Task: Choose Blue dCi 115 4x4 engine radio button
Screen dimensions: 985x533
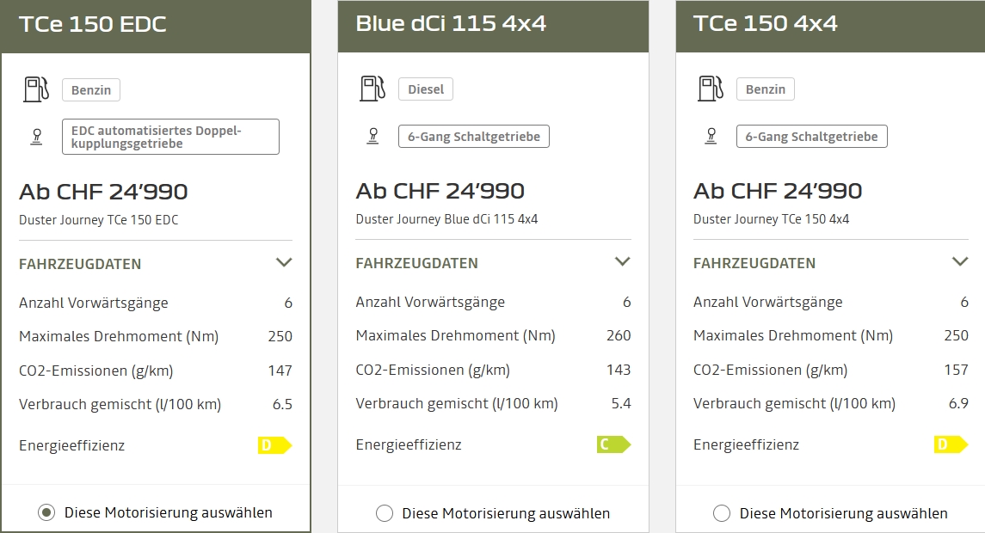Action: (385, 513)
